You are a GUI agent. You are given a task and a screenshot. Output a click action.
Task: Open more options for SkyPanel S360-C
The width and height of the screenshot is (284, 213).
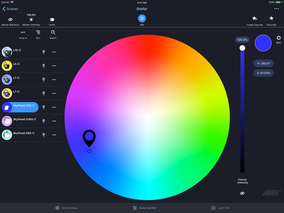54,121
